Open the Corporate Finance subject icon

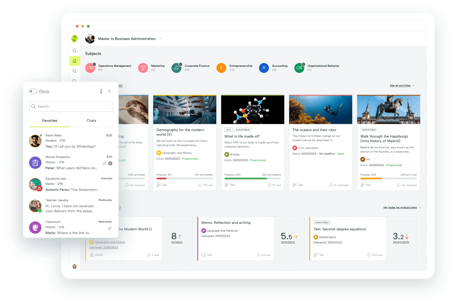coord(176,68)
